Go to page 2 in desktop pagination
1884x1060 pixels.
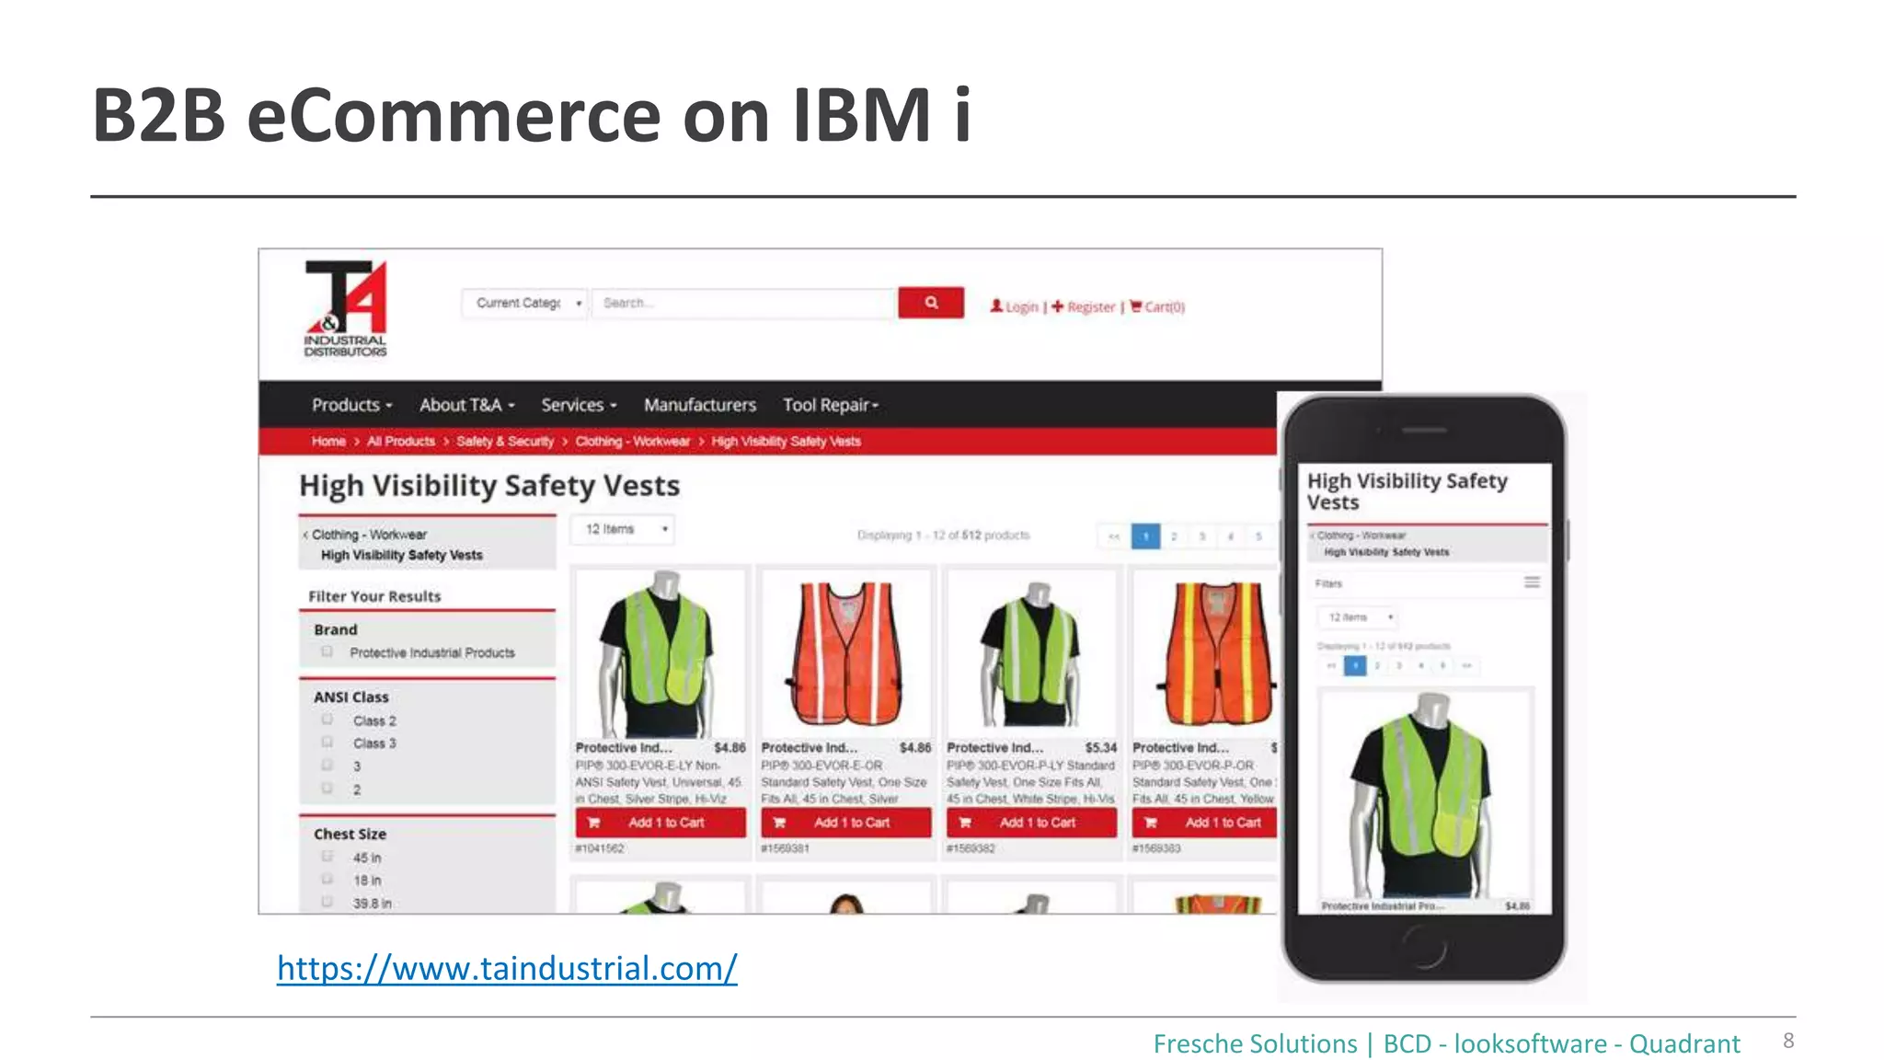pyautogui.click(x=1174, y=536)
